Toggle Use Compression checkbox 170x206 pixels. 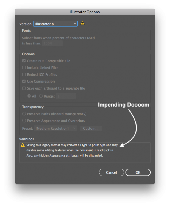24,81
